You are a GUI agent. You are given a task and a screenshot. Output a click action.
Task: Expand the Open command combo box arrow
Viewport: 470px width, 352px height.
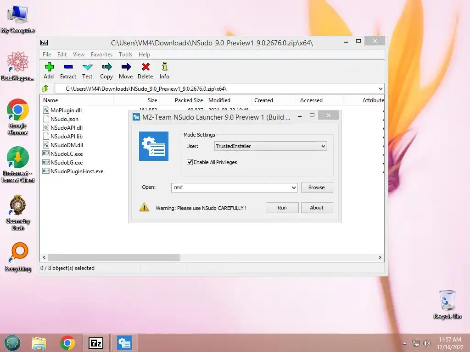[294, 187]
